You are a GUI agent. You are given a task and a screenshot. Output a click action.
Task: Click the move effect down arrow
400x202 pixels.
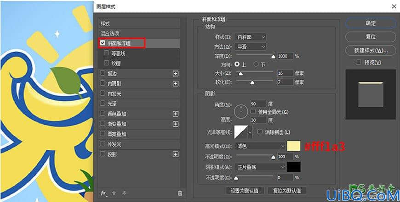[124, 193]
